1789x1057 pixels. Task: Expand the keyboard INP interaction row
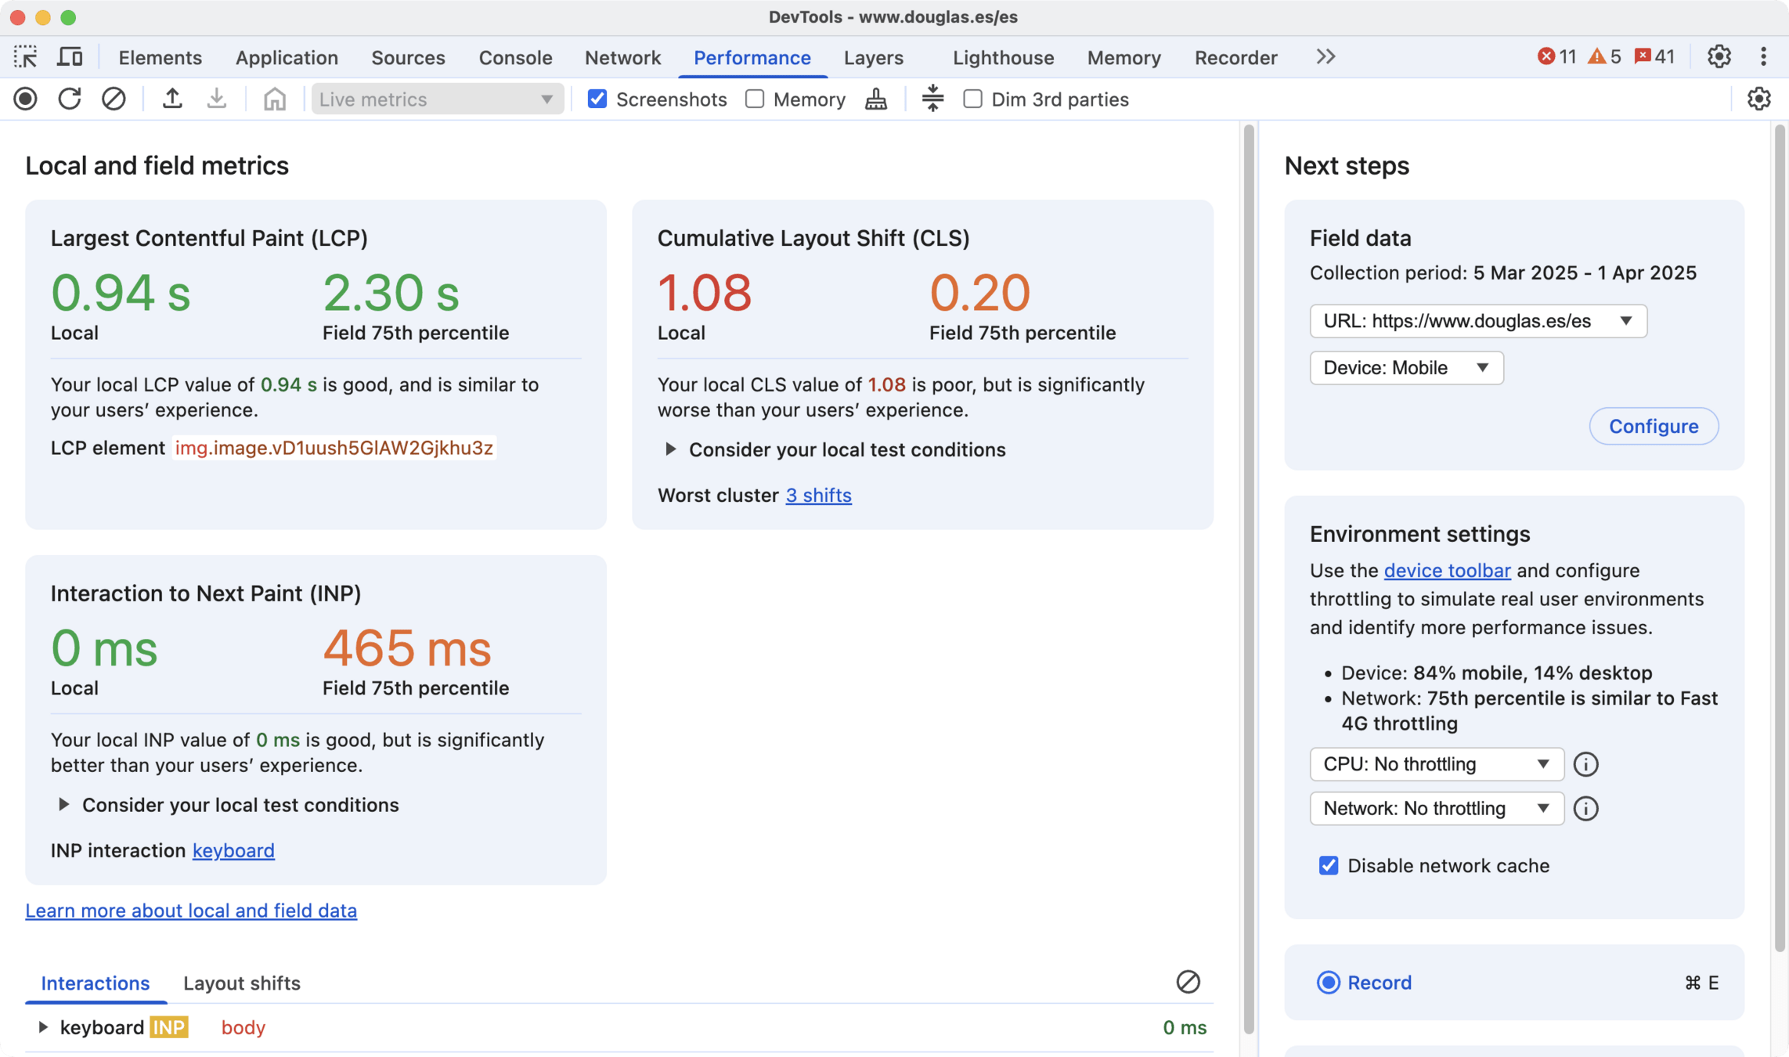[43, 1027]
